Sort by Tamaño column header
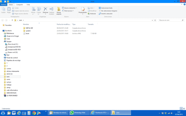Image resolution: width=186 pixels, height=116 pixels. pyautogui.click(x=91, y=24)
